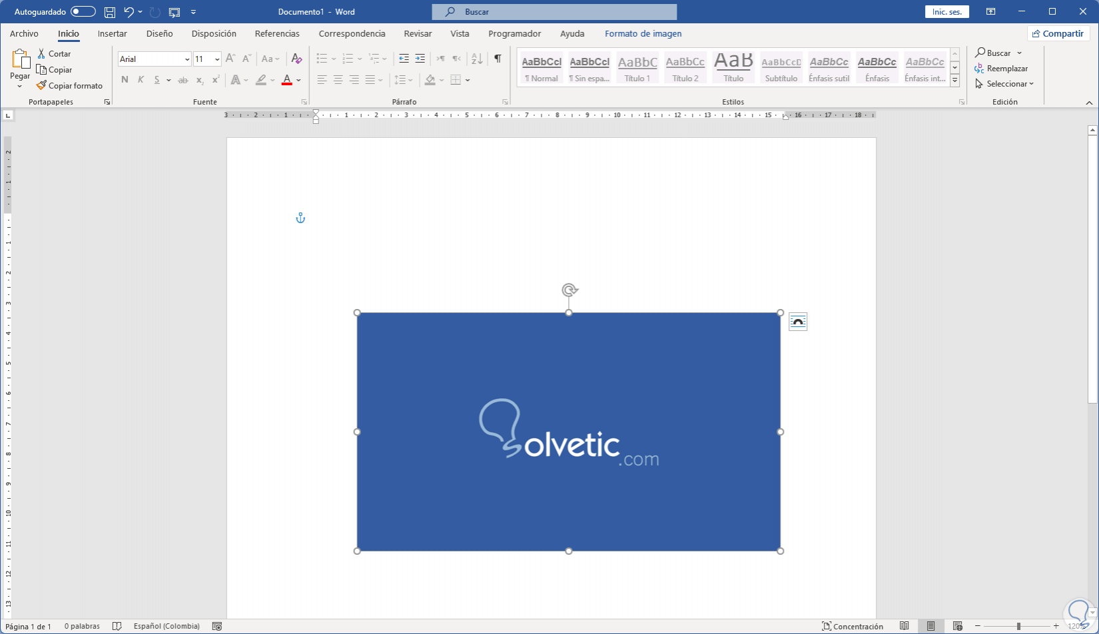
Task: Click the Concentración focus mode button
Action: tap(853, 626)
